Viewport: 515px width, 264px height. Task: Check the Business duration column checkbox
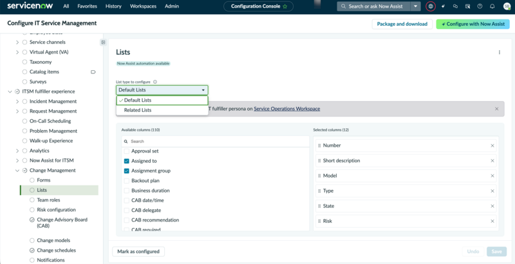tap(126, 191)
